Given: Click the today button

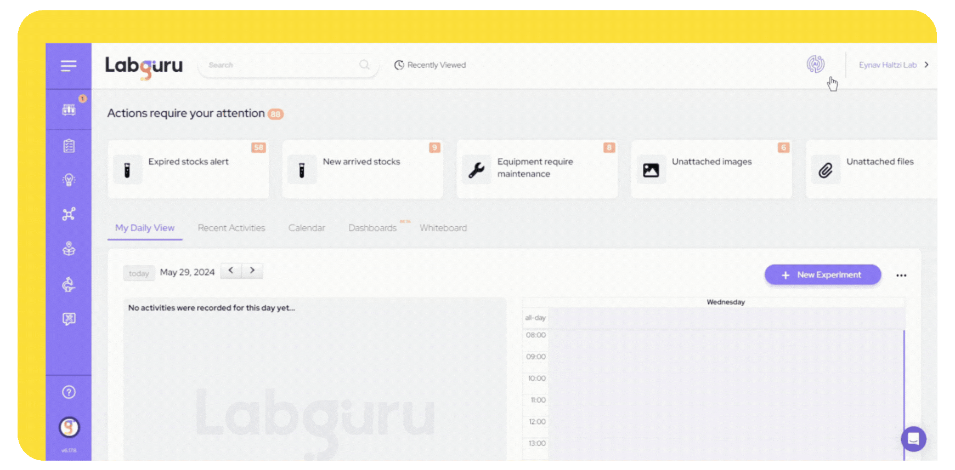Looking at the screenshot, I should 139,273.
